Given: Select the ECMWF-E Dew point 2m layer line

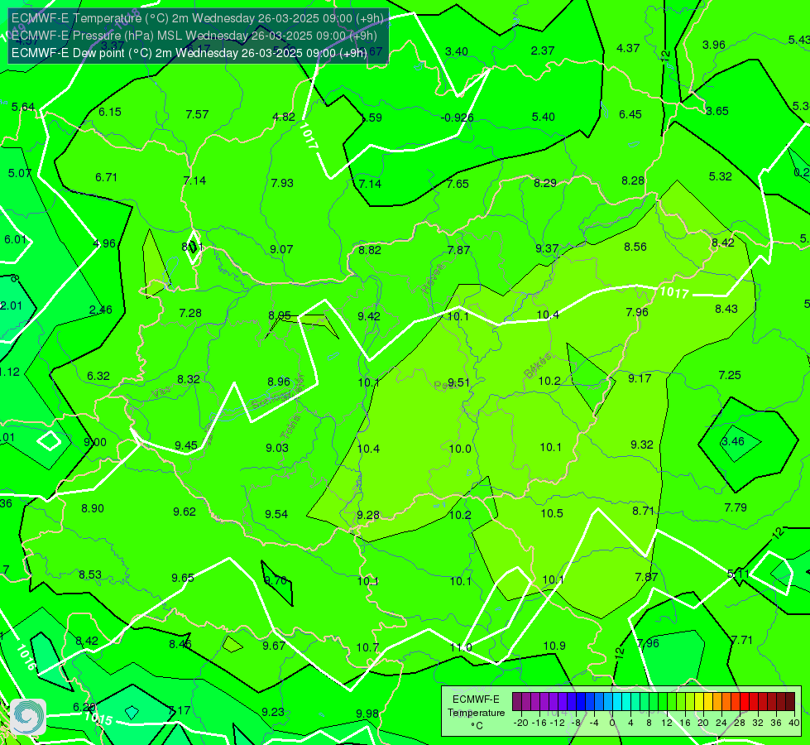Looking at the screenshot, I should point(189,53).
